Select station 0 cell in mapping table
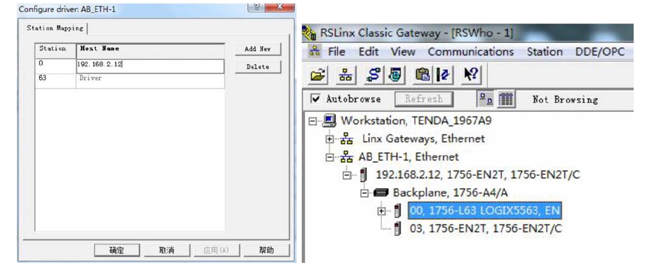This screenshot has width=659, height=273. pyautogui.click(x=56, y=66)
